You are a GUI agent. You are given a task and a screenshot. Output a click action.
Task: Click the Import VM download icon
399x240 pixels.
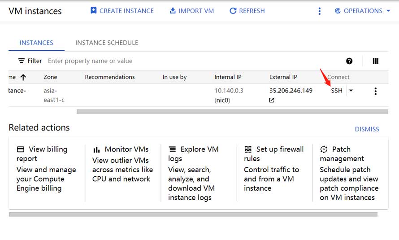click(x=173, y=10)
